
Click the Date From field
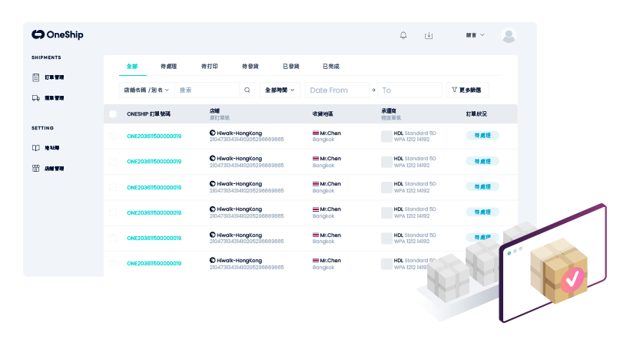337,90
